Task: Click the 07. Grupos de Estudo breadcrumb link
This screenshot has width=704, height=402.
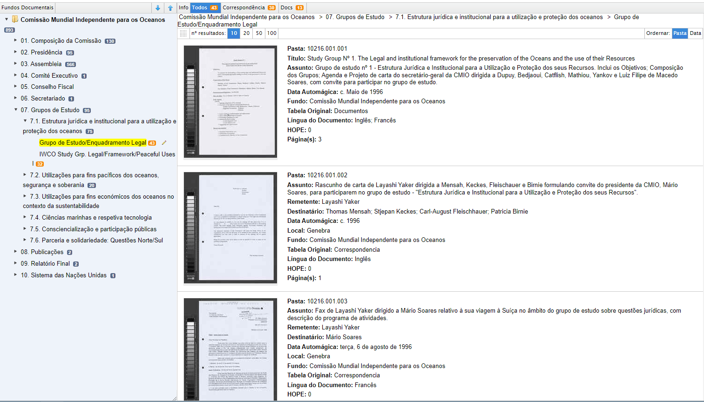Action: [x=355, y=17]
